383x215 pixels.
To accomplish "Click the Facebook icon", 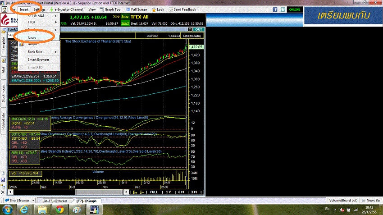I will point(275,9).
